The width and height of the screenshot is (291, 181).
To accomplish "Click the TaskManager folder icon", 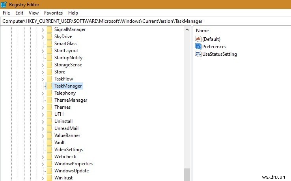I will click(49, 86).
